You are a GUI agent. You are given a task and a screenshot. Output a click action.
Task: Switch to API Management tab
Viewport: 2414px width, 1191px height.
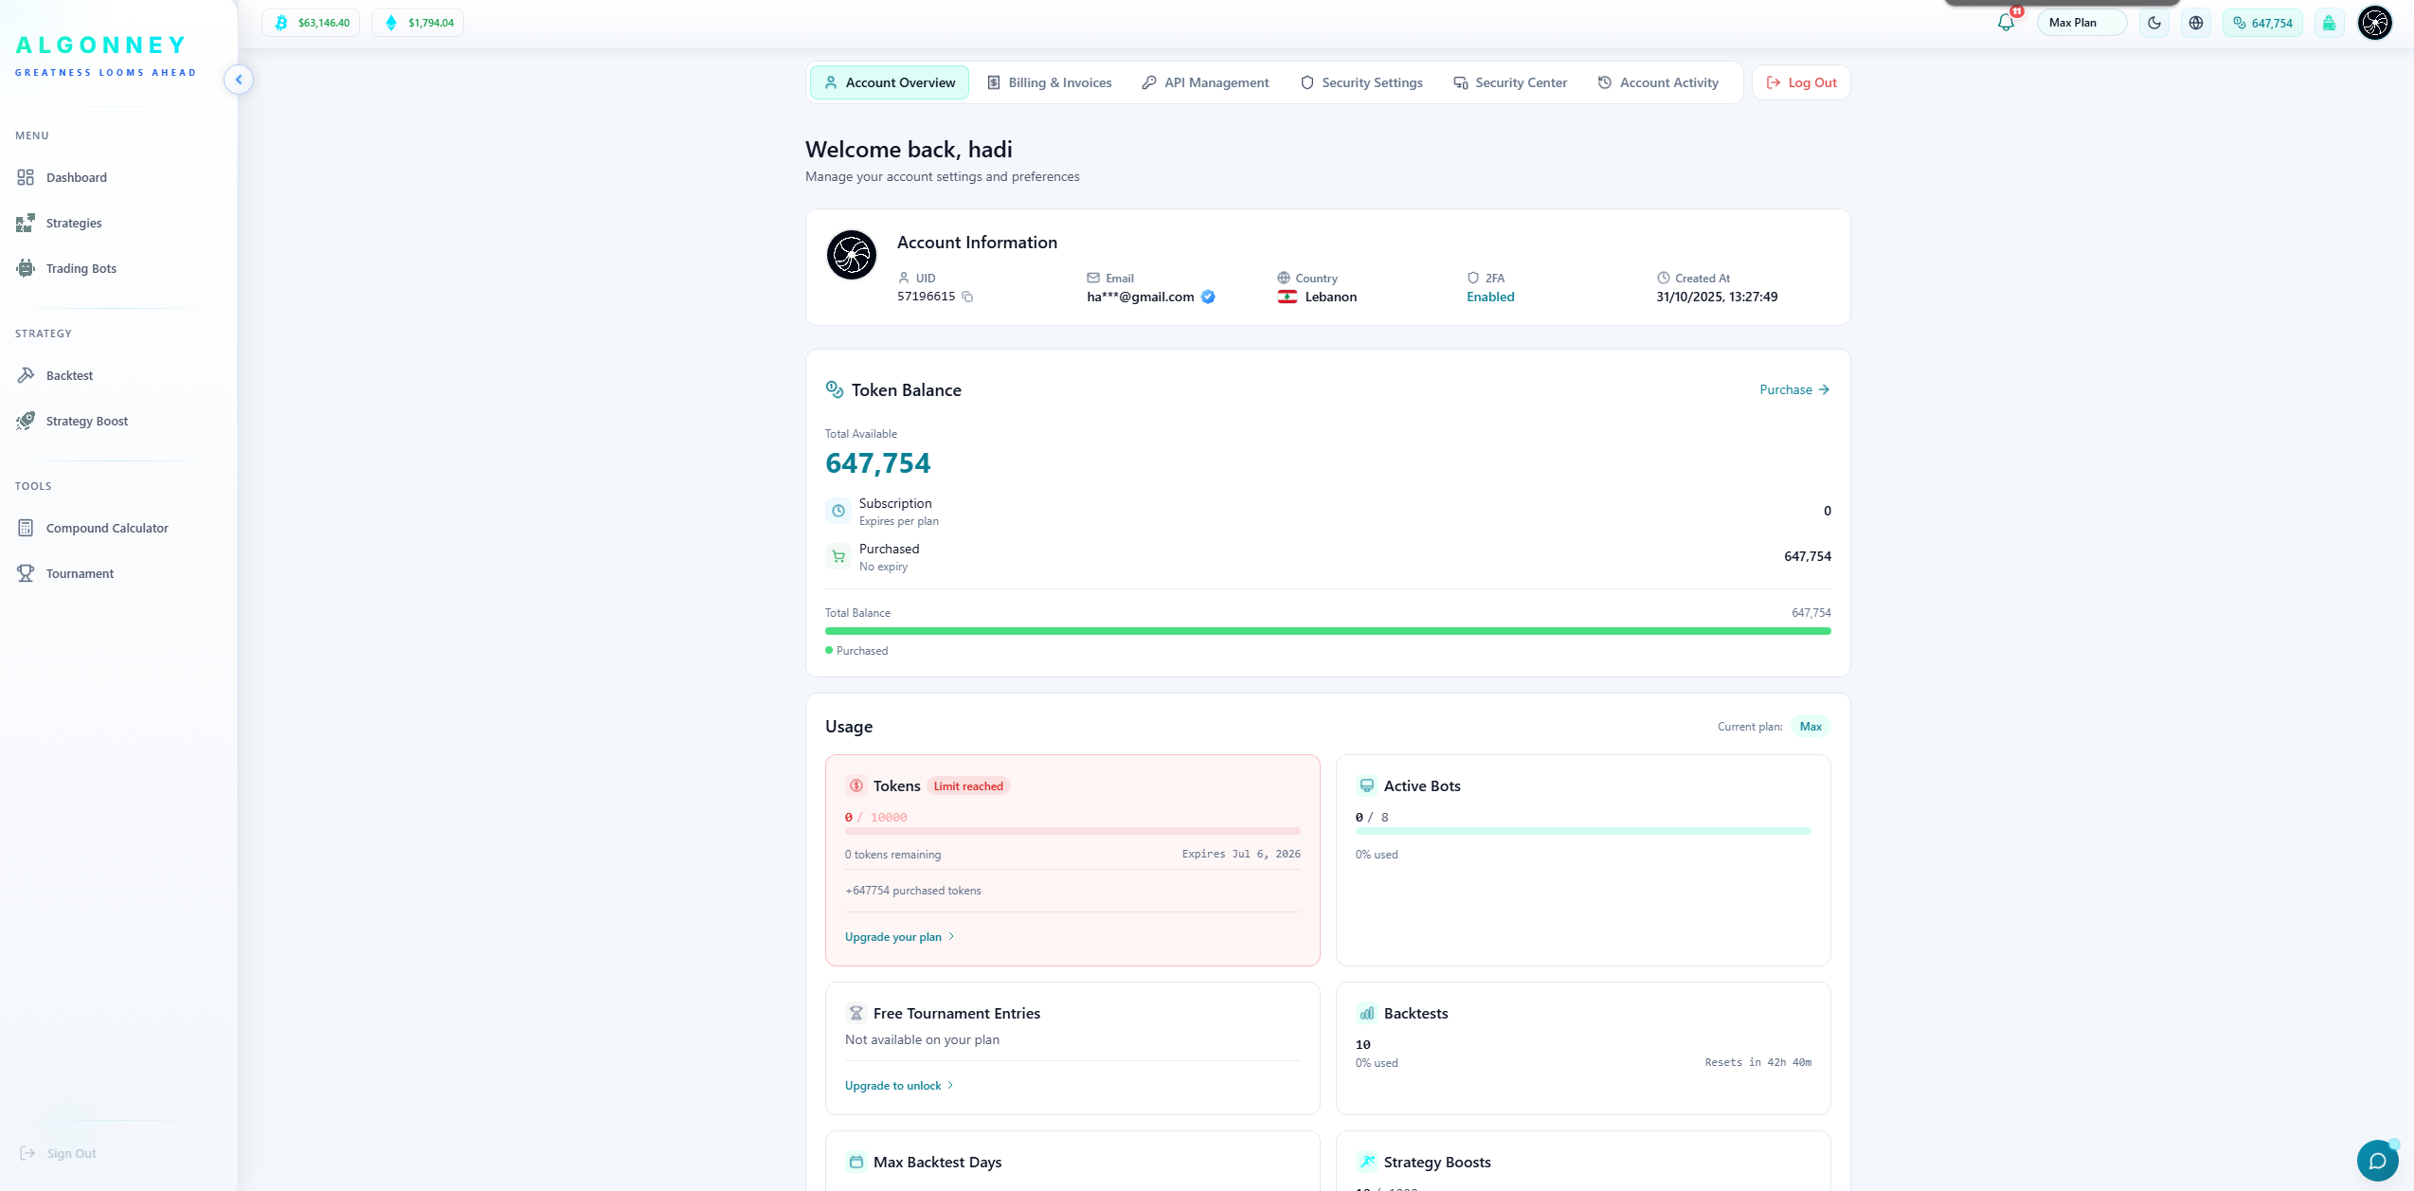pyautogui.click(x=1205, y=82)
